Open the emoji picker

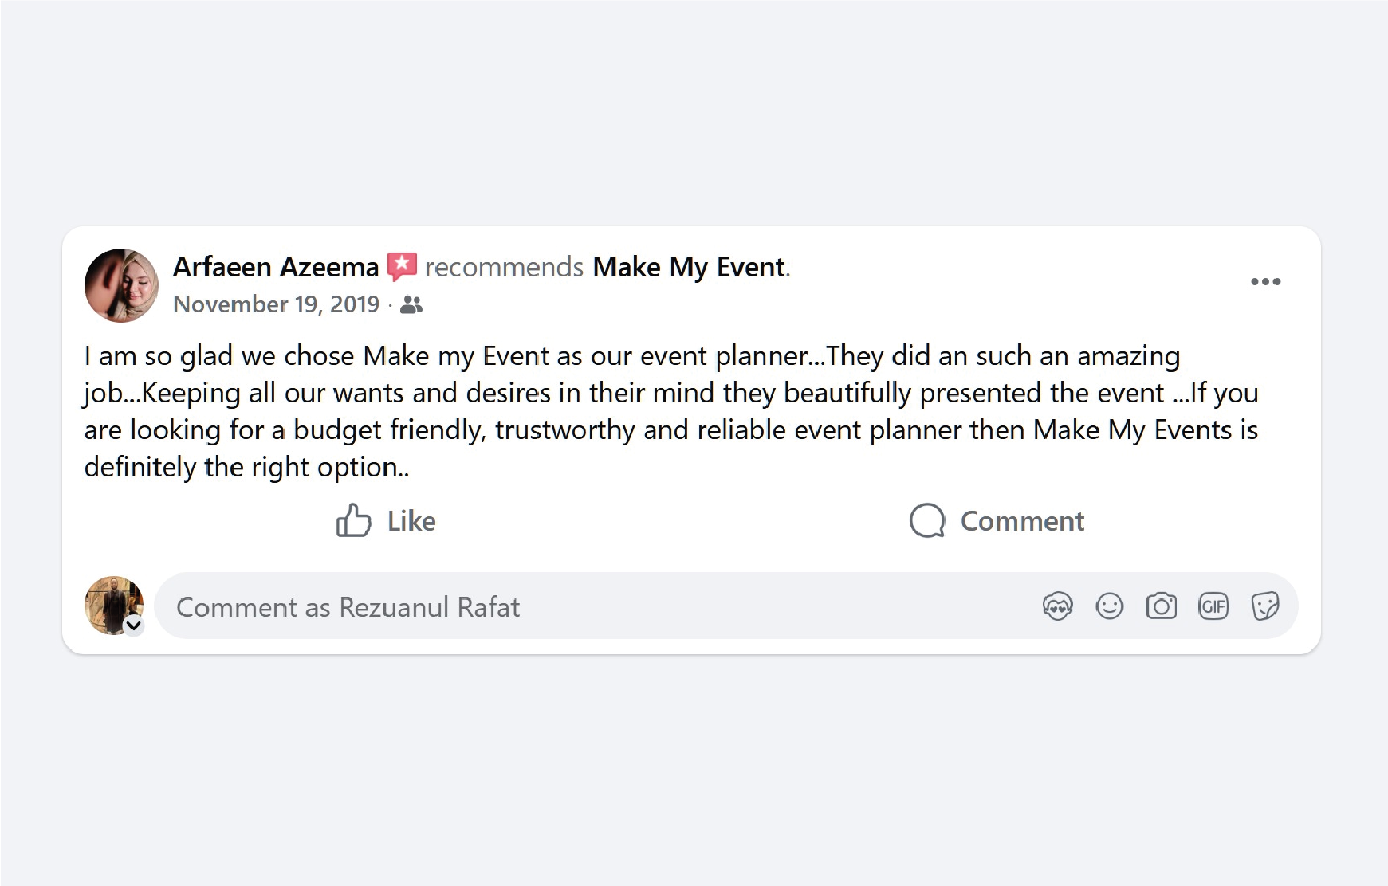(x=1110, y=607)
